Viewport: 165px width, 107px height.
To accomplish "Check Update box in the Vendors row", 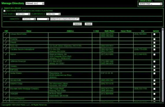I will tap(154, 66).
